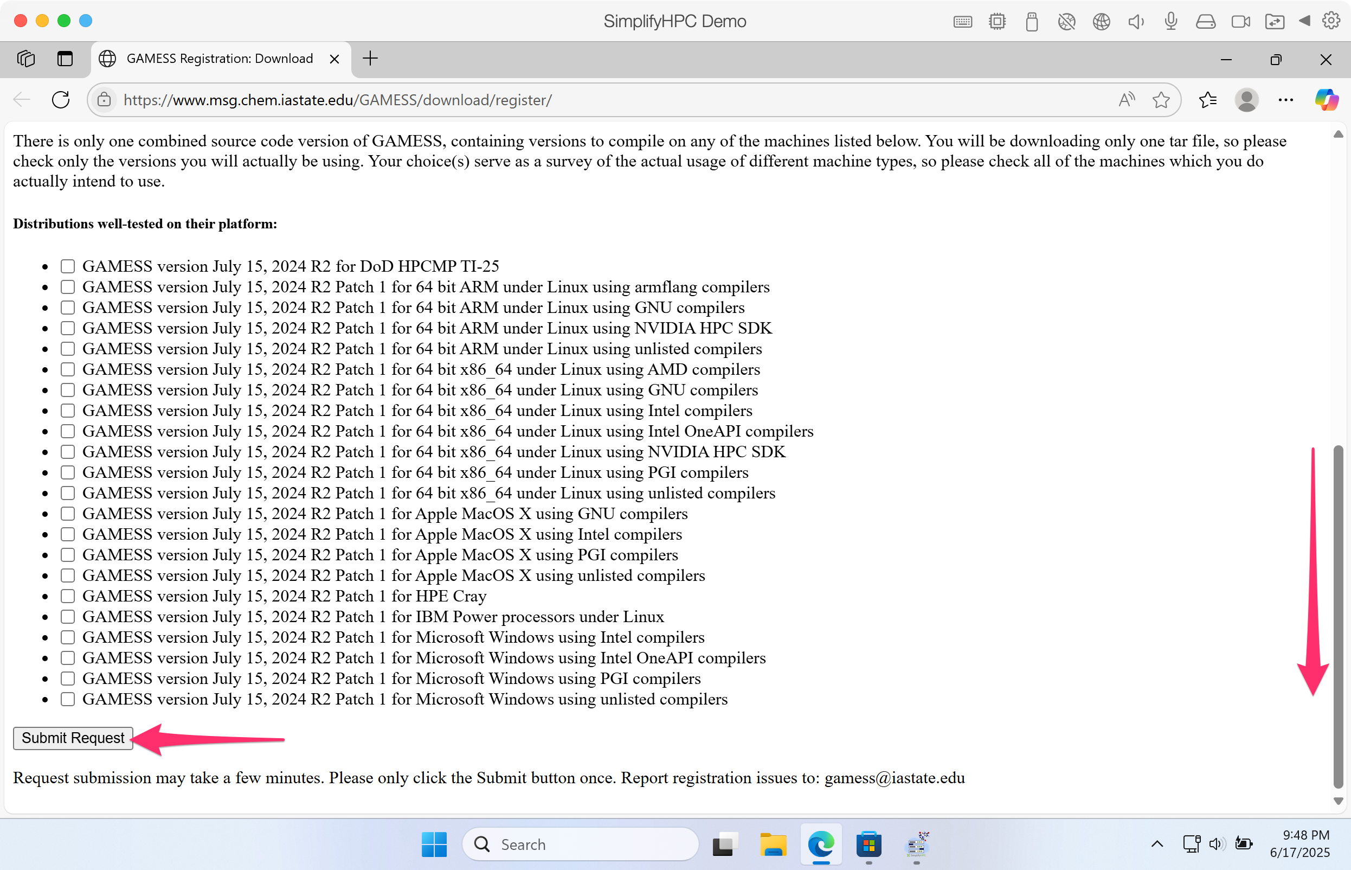Open a new browser tab

tap(370, 59)
